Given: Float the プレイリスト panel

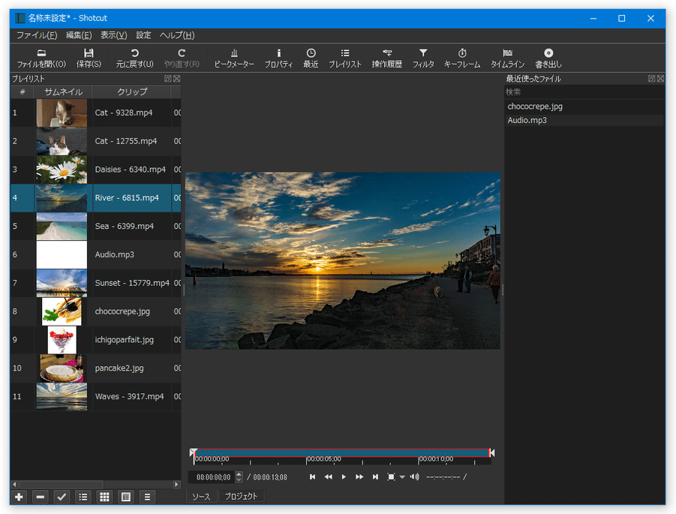Looking at the screenshot, I should click(168, 79).
